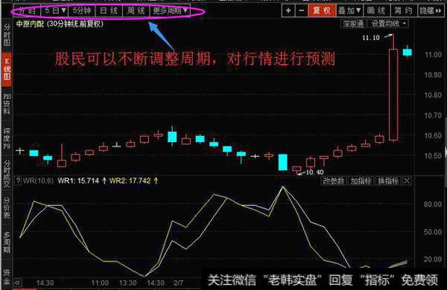Zoom in with the plus button
Screen dimensions: 447x290
288,10
